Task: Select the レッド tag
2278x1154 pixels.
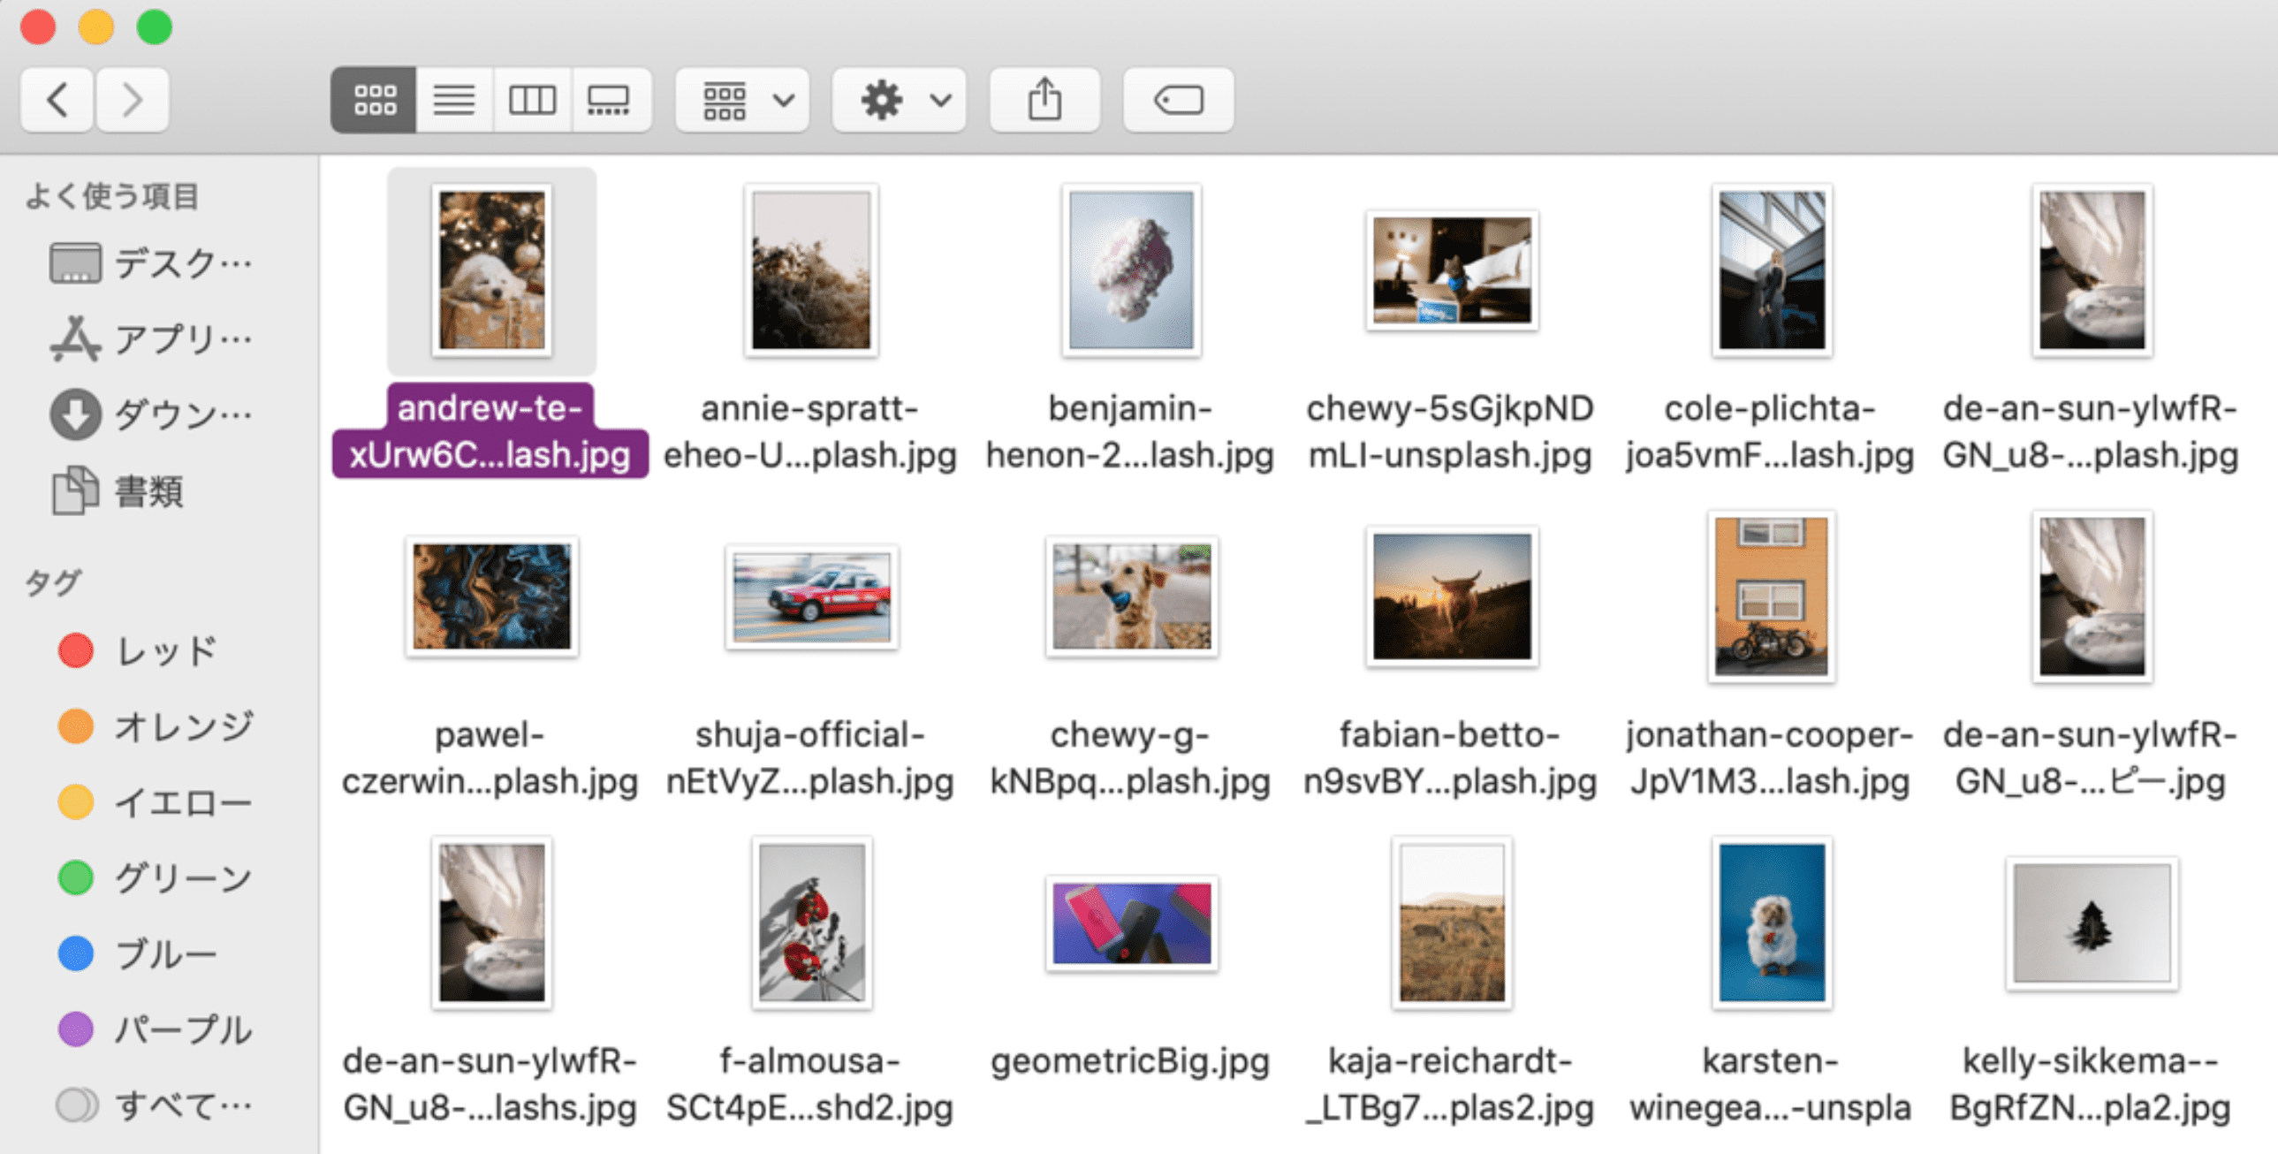Action: 139,651
